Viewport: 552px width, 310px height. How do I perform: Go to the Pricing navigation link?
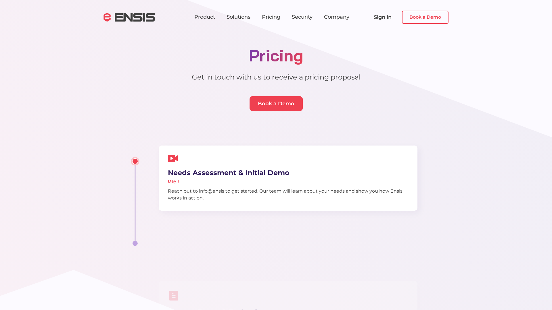271,17
